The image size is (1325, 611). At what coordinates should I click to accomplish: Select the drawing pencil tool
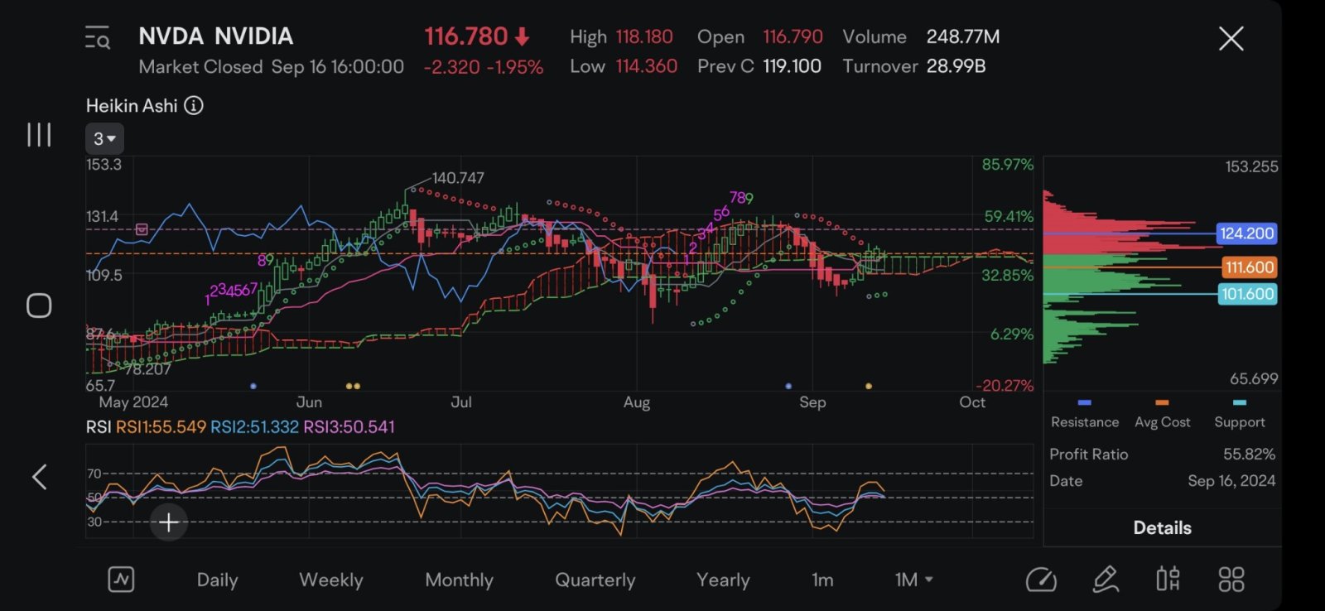(x=1106, y=580)
